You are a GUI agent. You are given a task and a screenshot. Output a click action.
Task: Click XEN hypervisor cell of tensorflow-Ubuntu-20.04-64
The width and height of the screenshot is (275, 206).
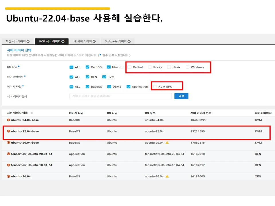(258, 154)
